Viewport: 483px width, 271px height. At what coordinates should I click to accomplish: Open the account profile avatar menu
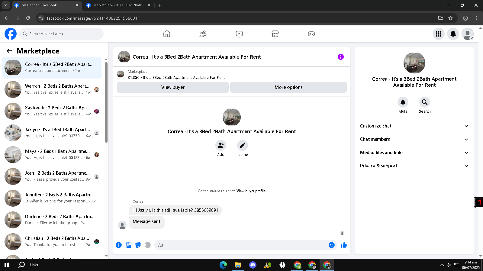468,34
